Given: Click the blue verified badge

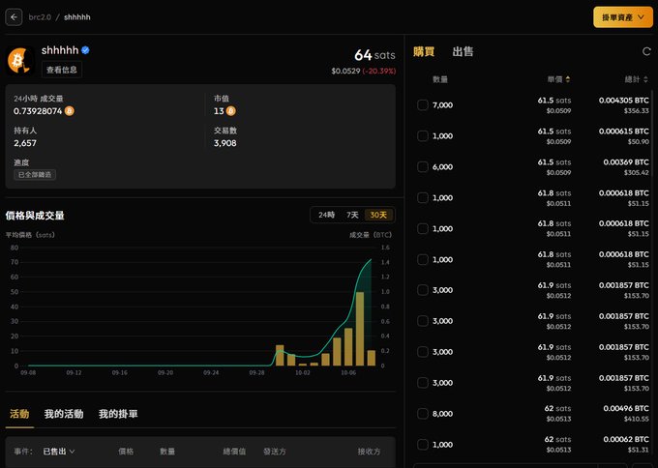Looking at the screenshot, I should (85, 50).
